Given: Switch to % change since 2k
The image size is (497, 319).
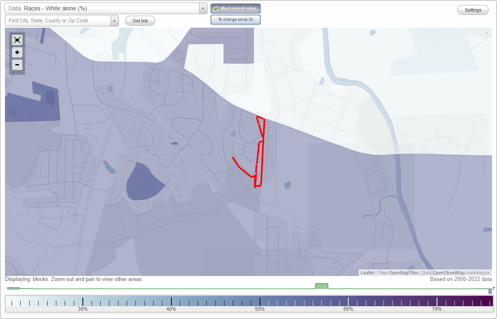Looking at the screenshot, I should tap(236, 19).
